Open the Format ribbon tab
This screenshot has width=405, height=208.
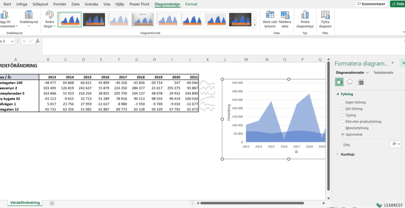(191, 4)
